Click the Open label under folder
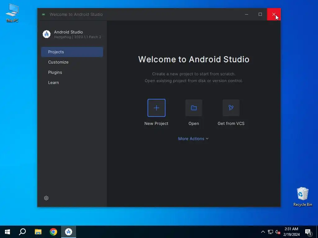This screenshot has width=318, height=238. pyautogui.click(x=194, y=123)
